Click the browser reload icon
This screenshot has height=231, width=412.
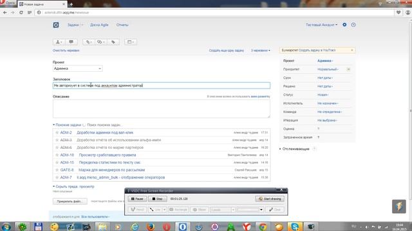[21, 12]
